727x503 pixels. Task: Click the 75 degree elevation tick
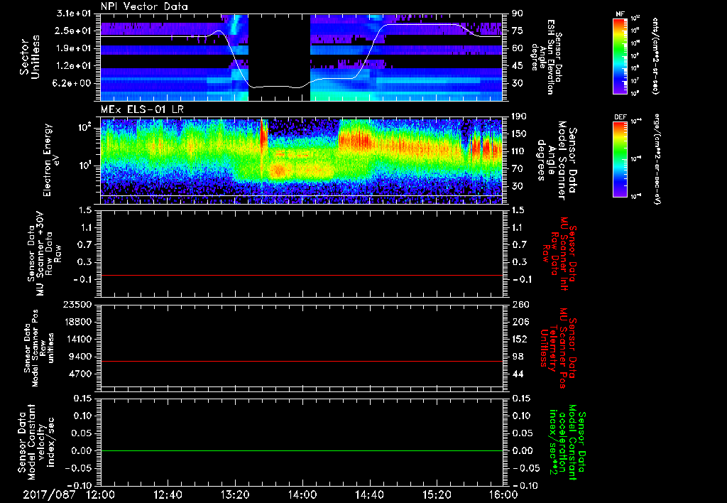click(517, 31)
